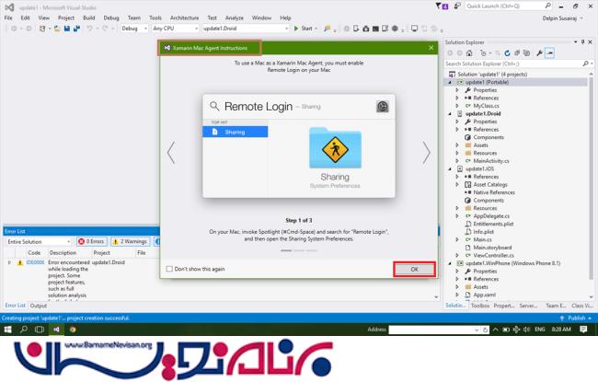The image size is (598, 382).
Task: Click the notifications flag icon in title bar
Action: click(442, 6)
